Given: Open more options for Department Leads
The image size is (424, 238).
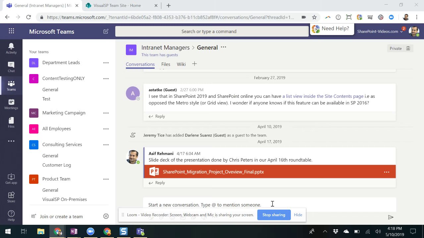Looking at the screenshot, I should click(x=106, y=62).
